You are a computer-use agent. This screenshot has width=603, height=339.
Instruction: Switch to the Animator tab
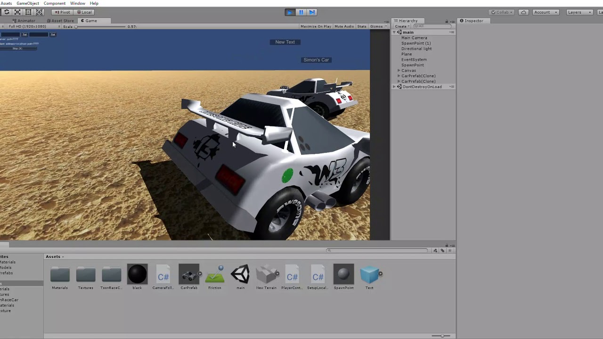click(24, 21)
